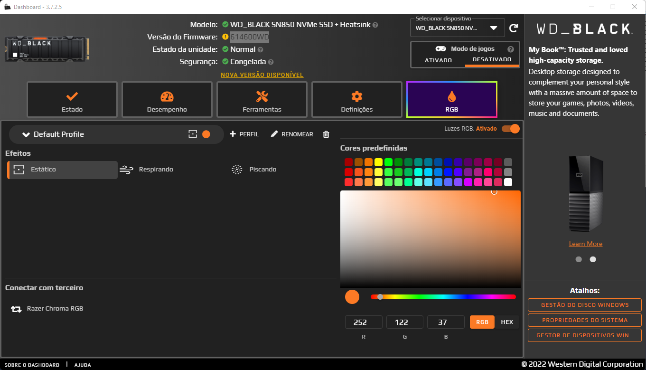
Task: Delete the current profile with trash icon
Action: pos(326,134)
